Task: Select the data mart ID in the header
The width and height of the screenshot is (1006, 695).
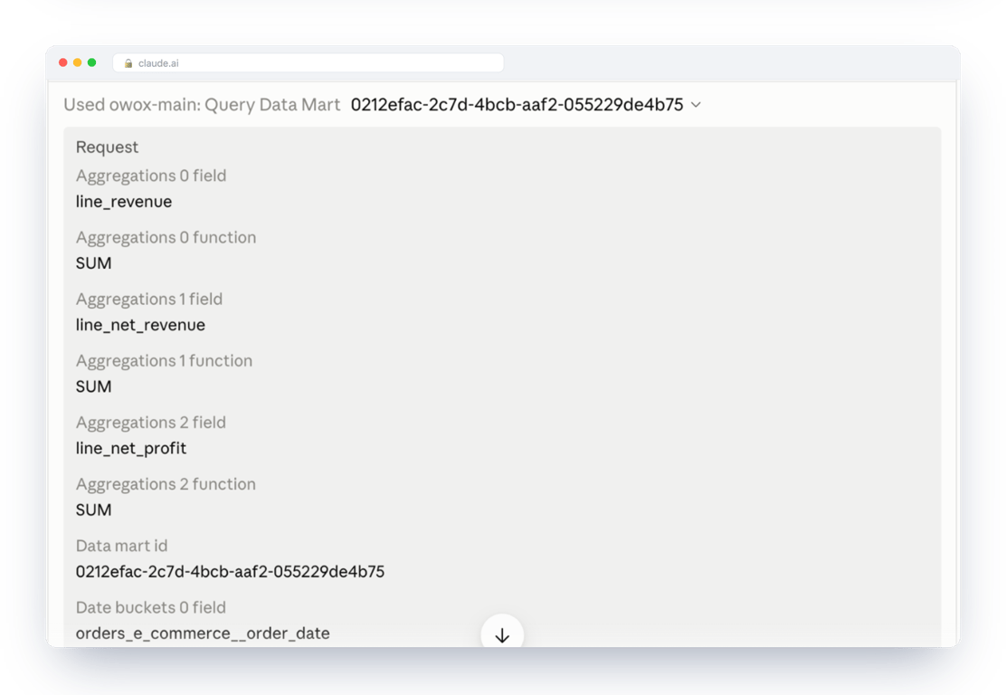Action: point(517,105)
